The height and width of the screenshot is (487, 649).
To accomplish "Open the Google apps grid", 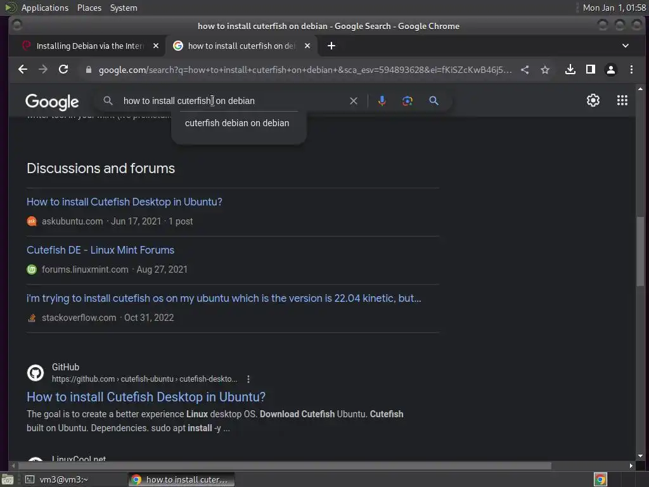I will (x=622, y=100).
